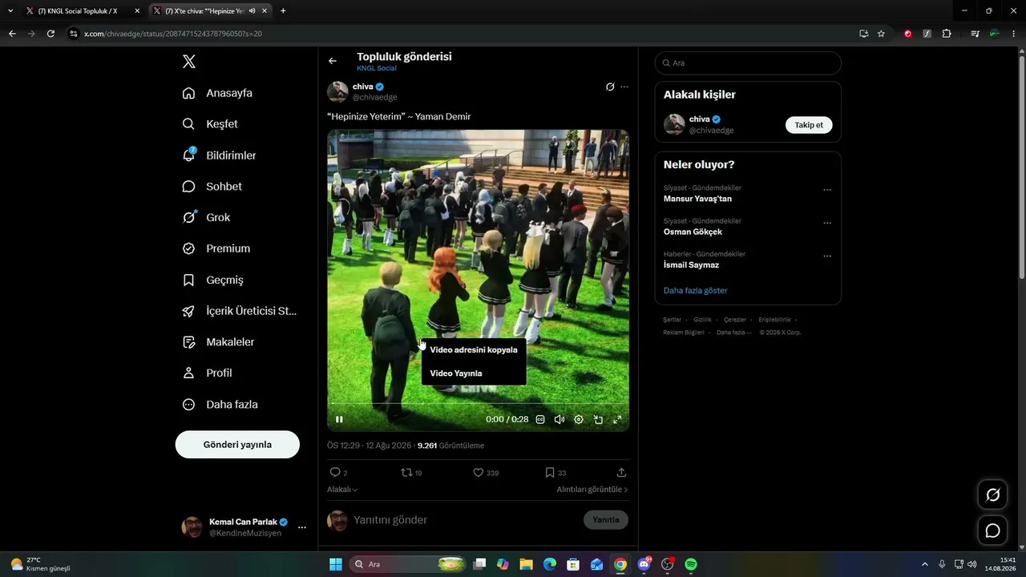Open File Explorer from the taskbar
Viewport: 1026px width, 577px height.
(526, 564)
